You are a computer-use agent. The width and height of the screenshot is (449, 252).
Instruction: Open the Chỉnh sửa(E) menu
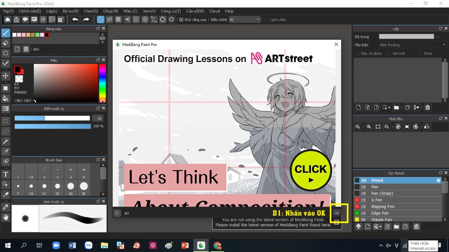[x=30, y=11]
